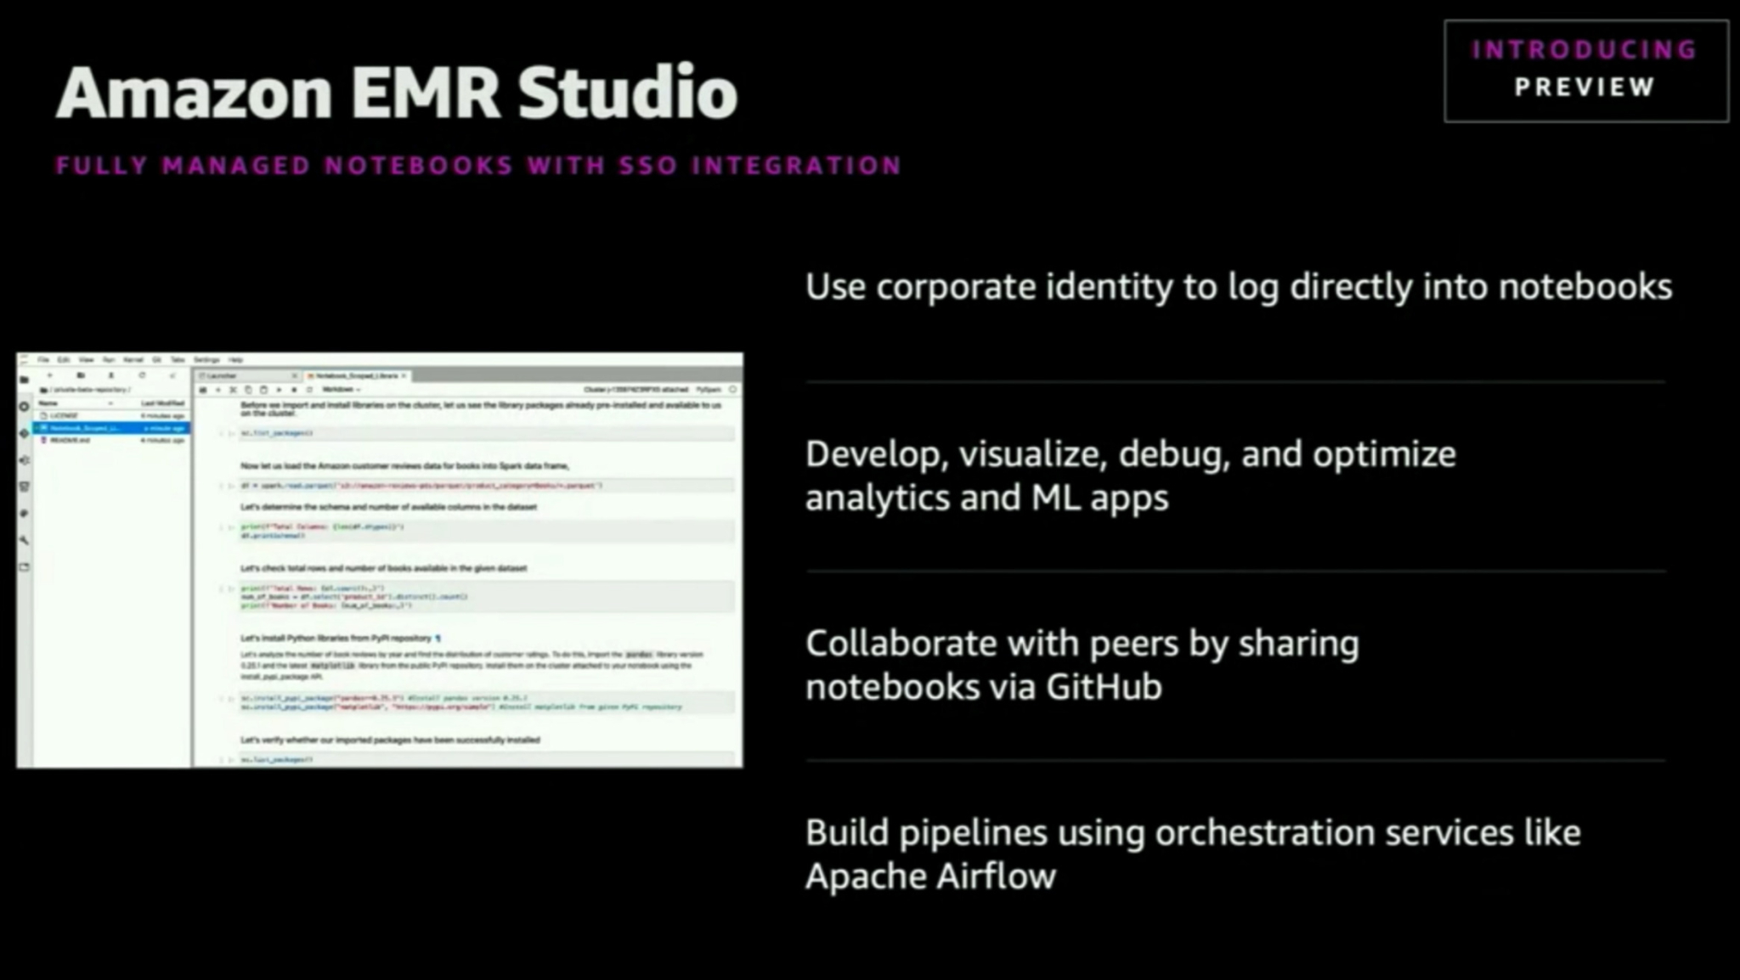
Task: Sort files by the Name column arrow
Action: pyautogui.click(x=110, y=403)
